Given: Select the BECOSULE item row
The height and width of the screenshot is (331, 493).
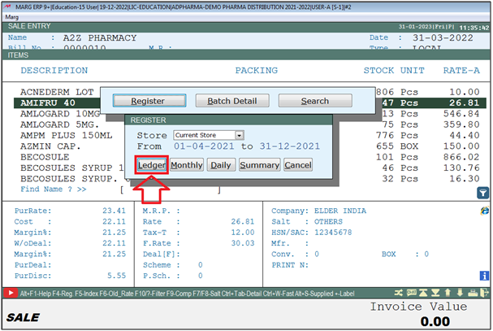Looking at the screenshot, I should point(250,157).
